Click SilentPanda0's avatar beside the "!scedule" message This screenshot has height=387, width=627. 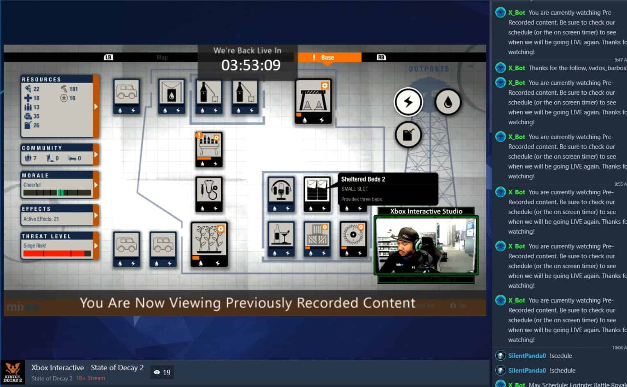point(500,356)
